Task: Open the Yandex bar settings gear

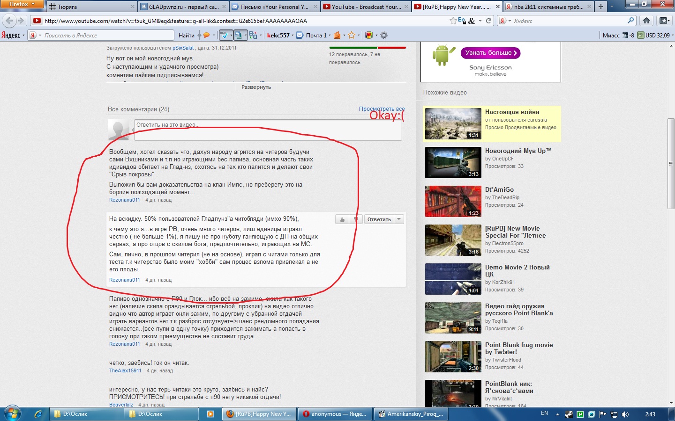Action: pos(384,36)
